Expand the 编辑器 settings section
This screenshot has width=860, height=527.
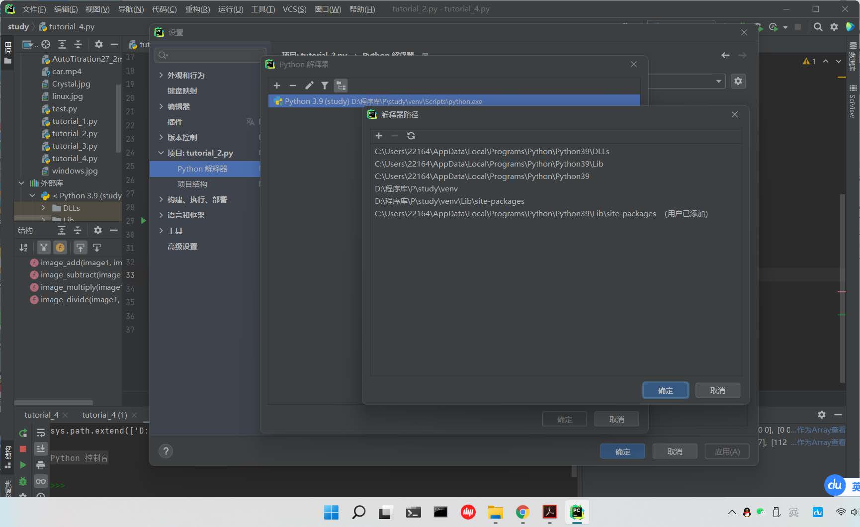(x=161, y=106)
